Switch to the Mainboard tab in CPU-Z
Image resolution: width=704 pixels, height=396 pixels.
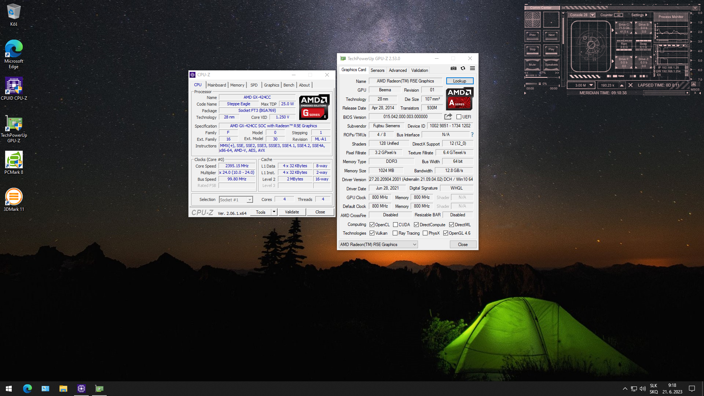tap(217, 85)
